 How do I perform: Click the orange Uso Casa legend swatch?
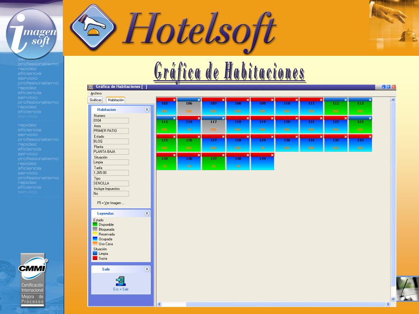pos(95,244)
